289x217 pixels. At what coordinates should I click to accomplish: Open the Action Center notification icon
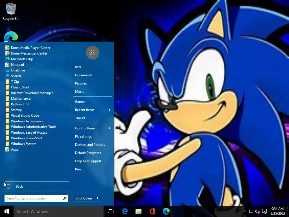point(264,211)
